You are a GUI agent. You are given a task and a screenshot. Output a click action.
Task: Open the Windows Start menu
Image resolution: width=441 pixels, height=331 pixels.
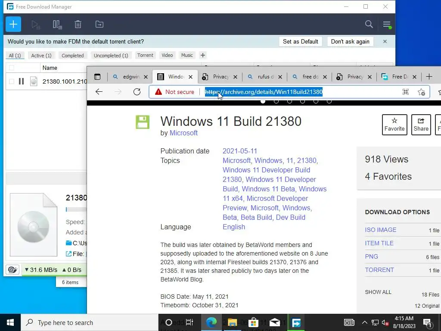10,322
